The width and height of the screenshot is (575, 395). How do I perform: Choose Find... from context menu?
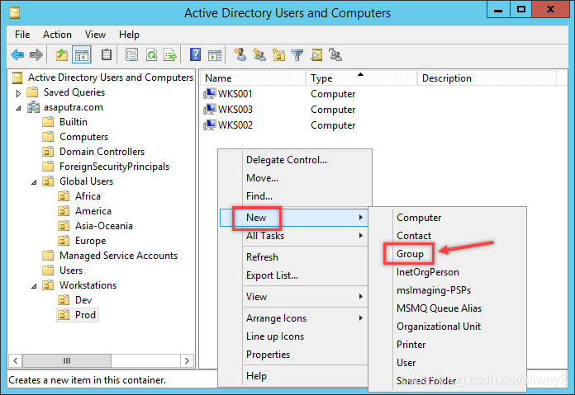[259, 196]
